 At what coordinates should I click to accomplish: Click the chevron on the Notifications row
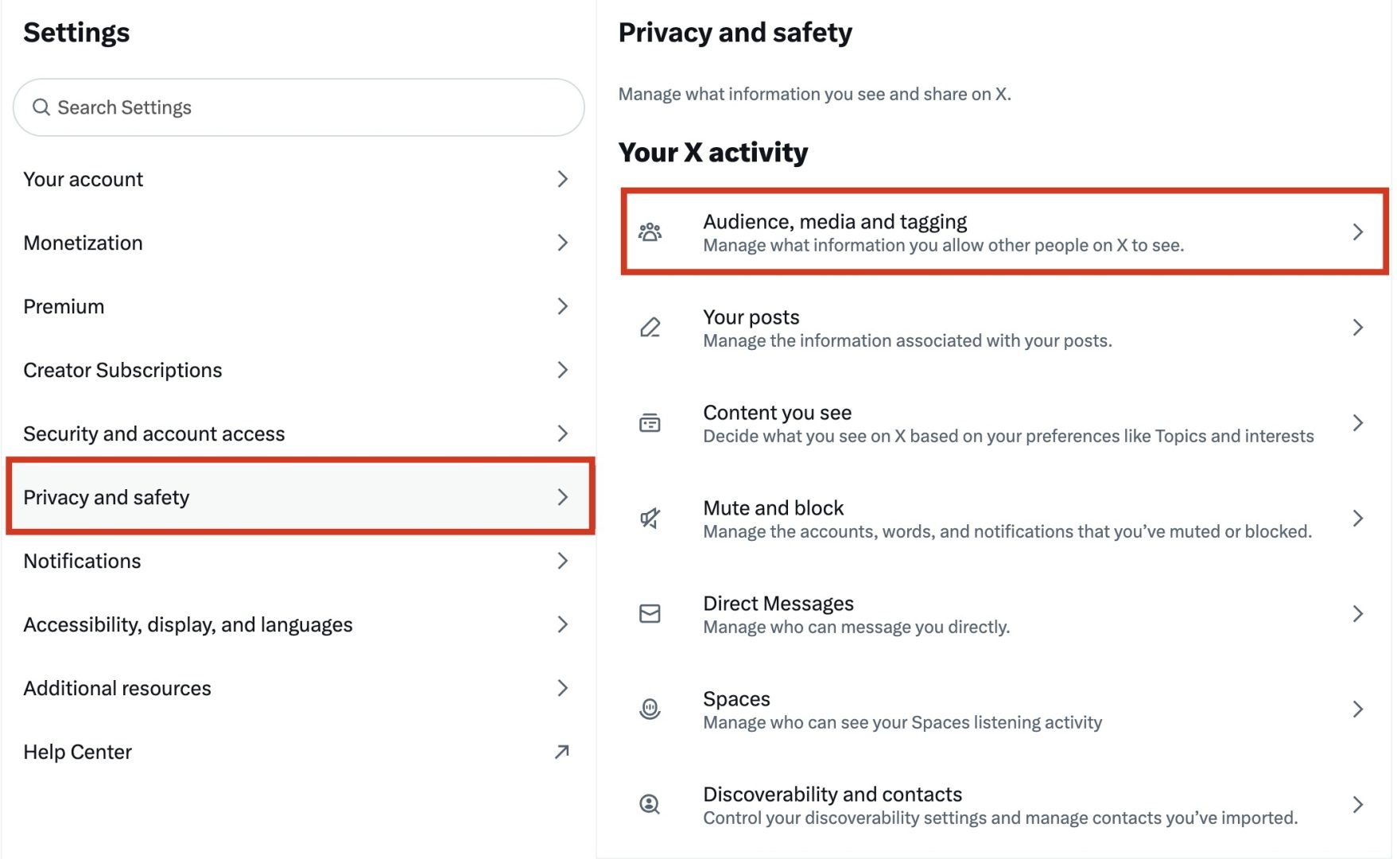click(563, 561)
